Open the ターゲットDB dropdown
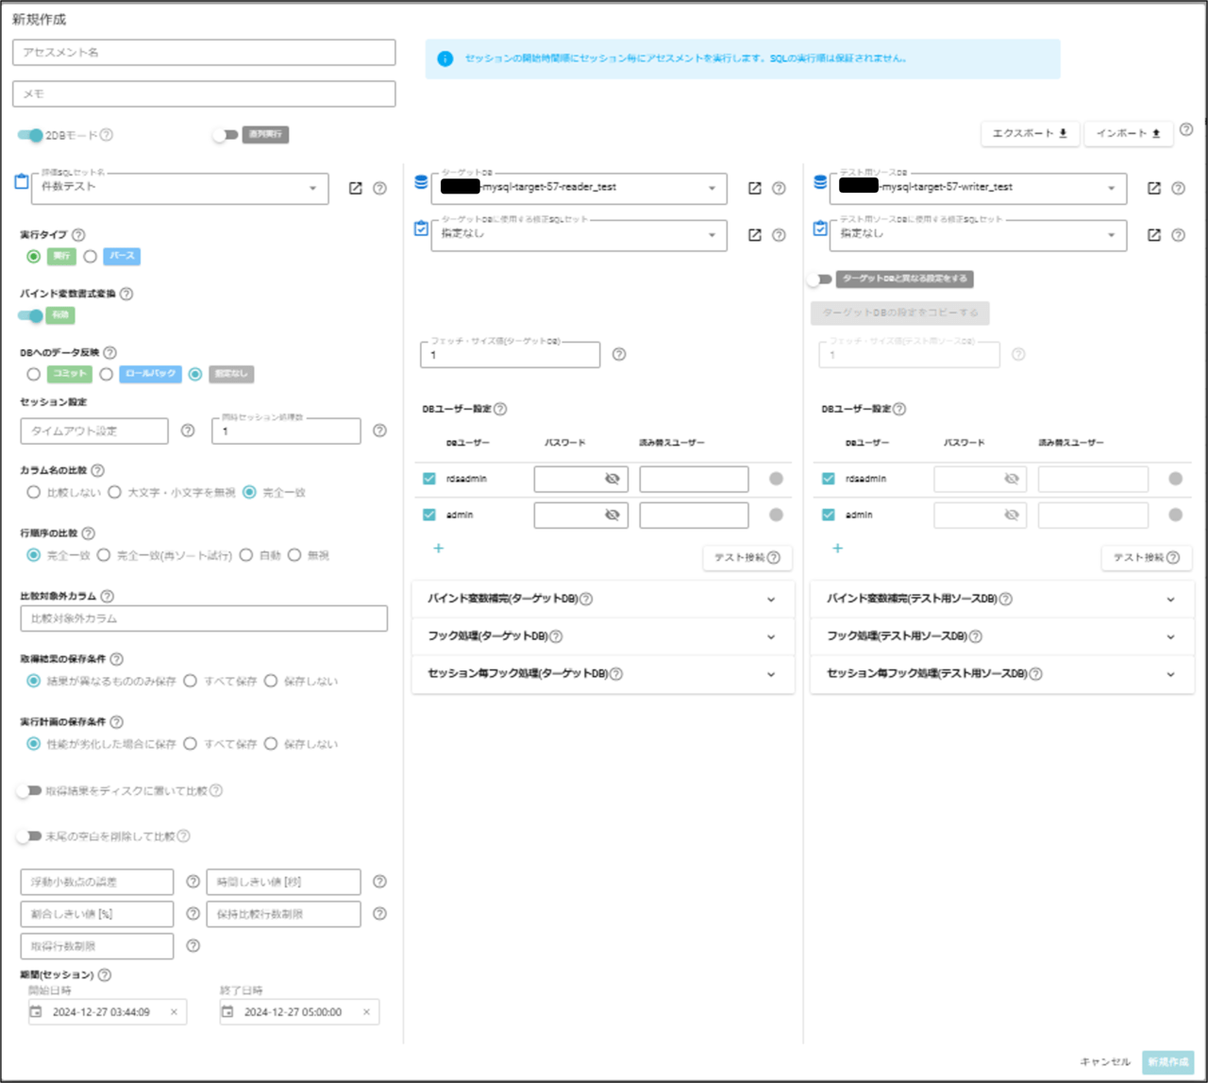Image resolution: width=1208 pixels, height=1083 pixels. (x=579, y=189)
